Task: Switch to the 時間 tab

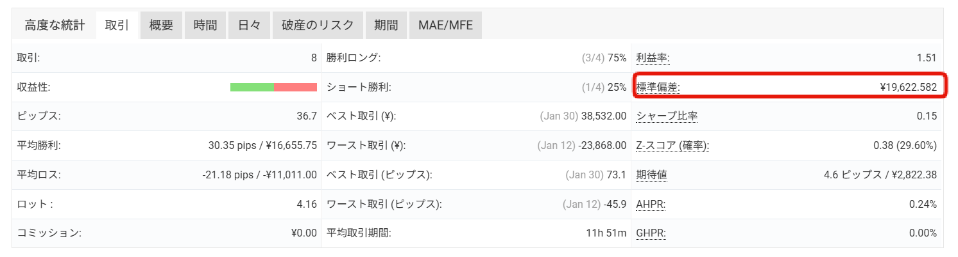Action: 205,26
